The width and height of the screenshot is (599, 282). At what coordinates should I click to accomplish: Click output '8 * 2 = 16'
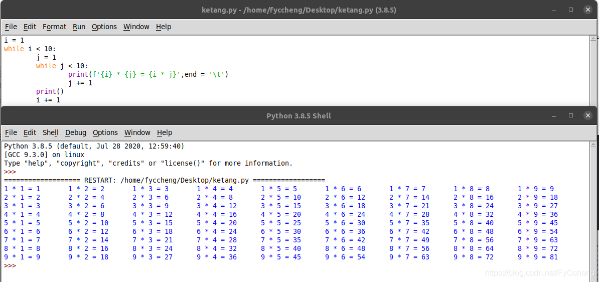[x=88, y=249]
